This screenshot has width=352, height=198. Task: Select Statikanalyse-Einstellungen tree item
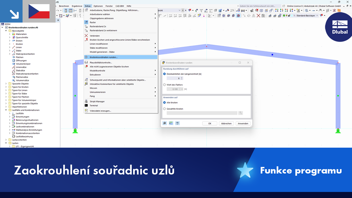pyautogui.click(x=29, y=130)
